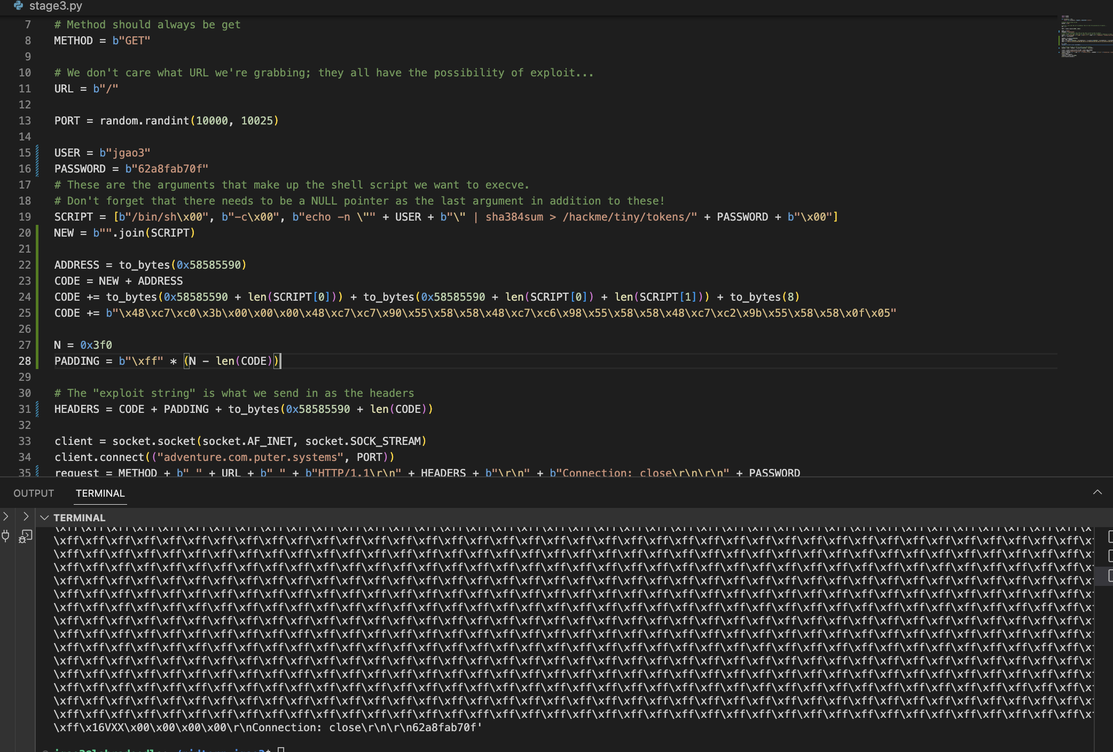The width and height of the screenshot is (1113, 752).
Task: Click the second right-pointing chevron beside TERMINAL header
Action: (26, 516)
